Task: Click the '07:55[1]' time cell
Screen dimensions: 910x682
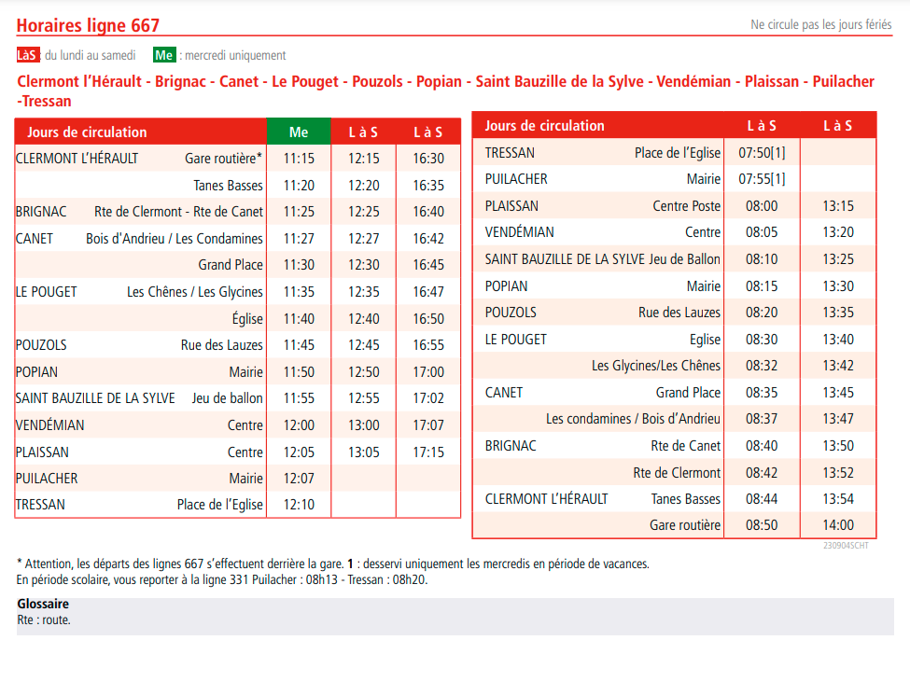Action: pos(762,178)
